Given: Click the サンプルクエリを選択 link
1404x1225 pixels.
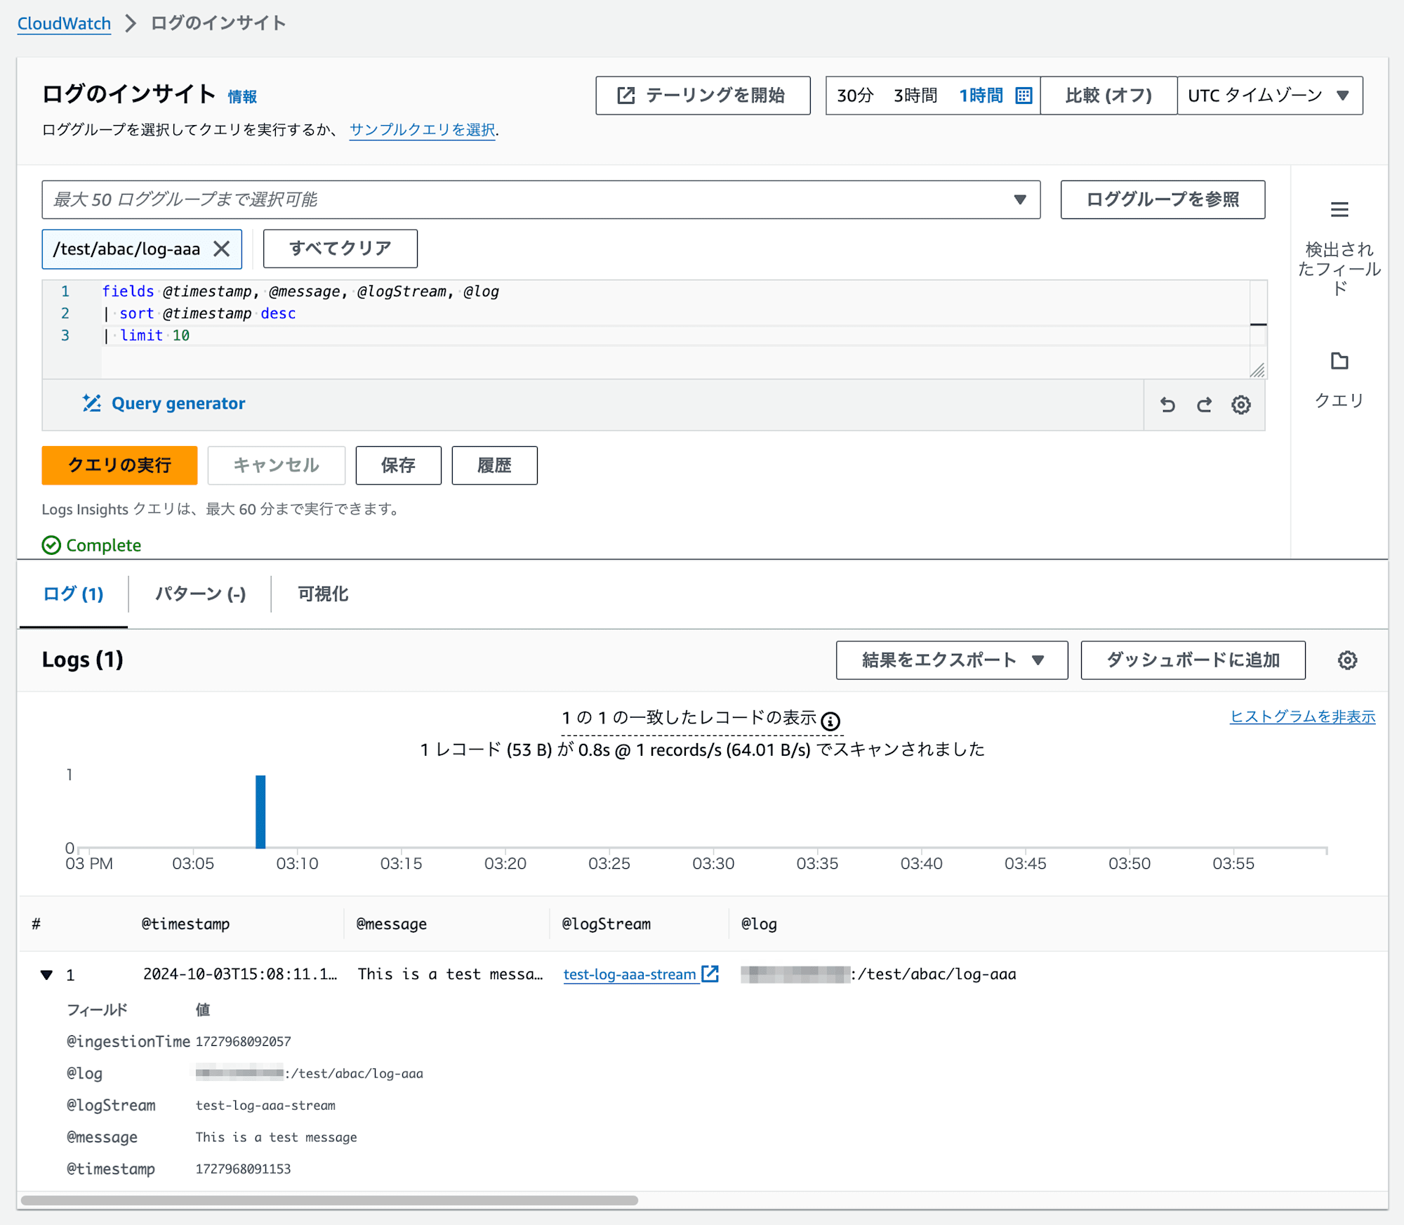Looking at the screenshot, I should click(x=422, y=130).
